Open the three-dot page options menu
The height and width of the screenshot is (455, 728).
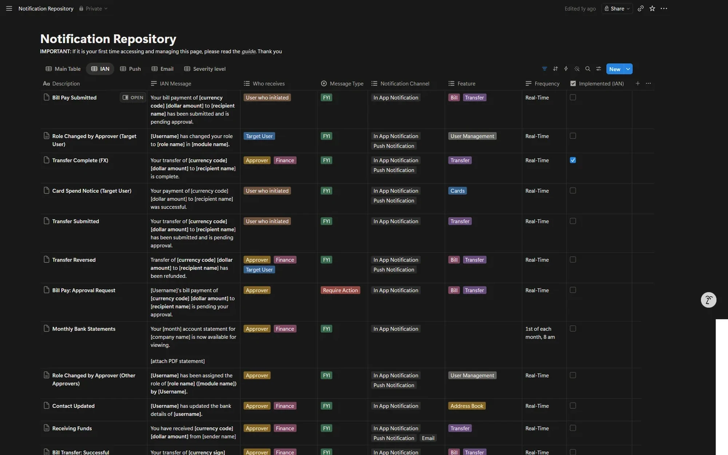pyautogui.click(x=664, y=8)
